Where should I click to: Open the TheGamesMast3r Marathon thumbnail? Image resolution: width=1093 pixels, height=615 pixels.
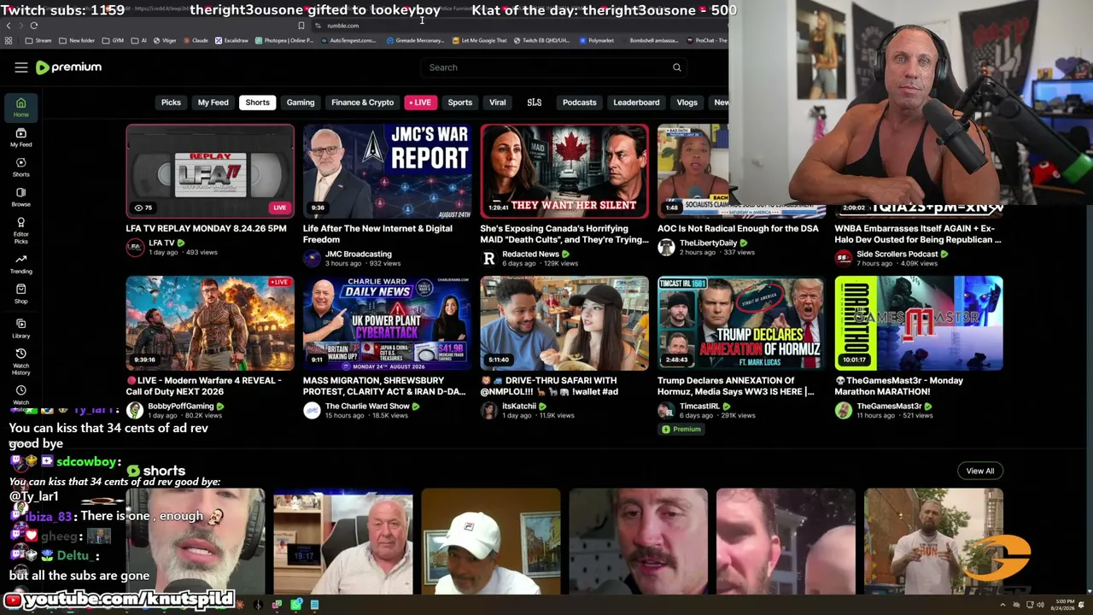(x=919, y=323)
